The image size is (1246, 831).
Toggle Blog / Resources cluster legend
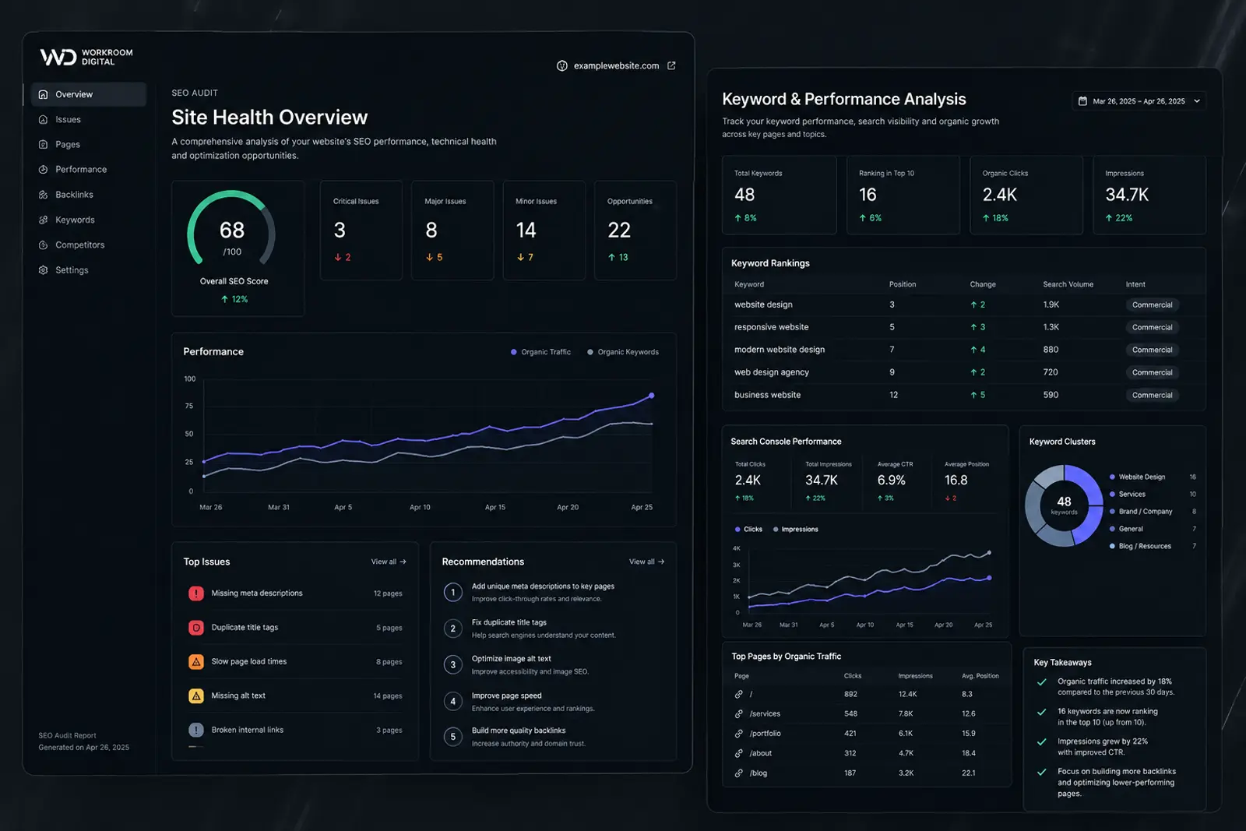pos(1140,546)
